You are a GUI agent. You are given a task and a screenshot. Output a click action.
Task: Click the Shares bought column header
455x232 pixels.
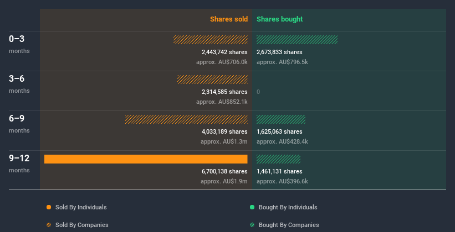[280, 19]
